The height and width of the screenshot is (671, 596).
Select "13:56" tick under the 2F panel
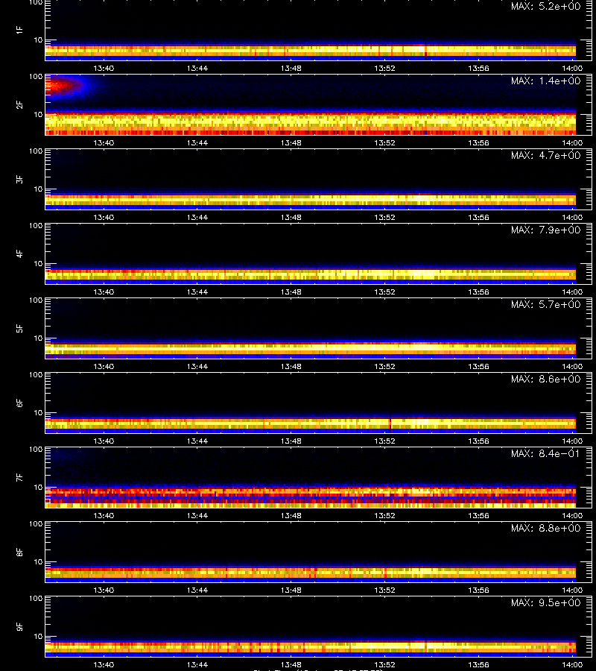[478, 143]
